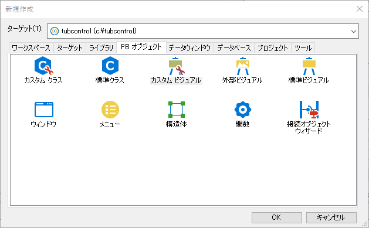369x228 pixels.
Task: Expand the ターゲット dropdown arrow
Action: [x=354, y=31]
